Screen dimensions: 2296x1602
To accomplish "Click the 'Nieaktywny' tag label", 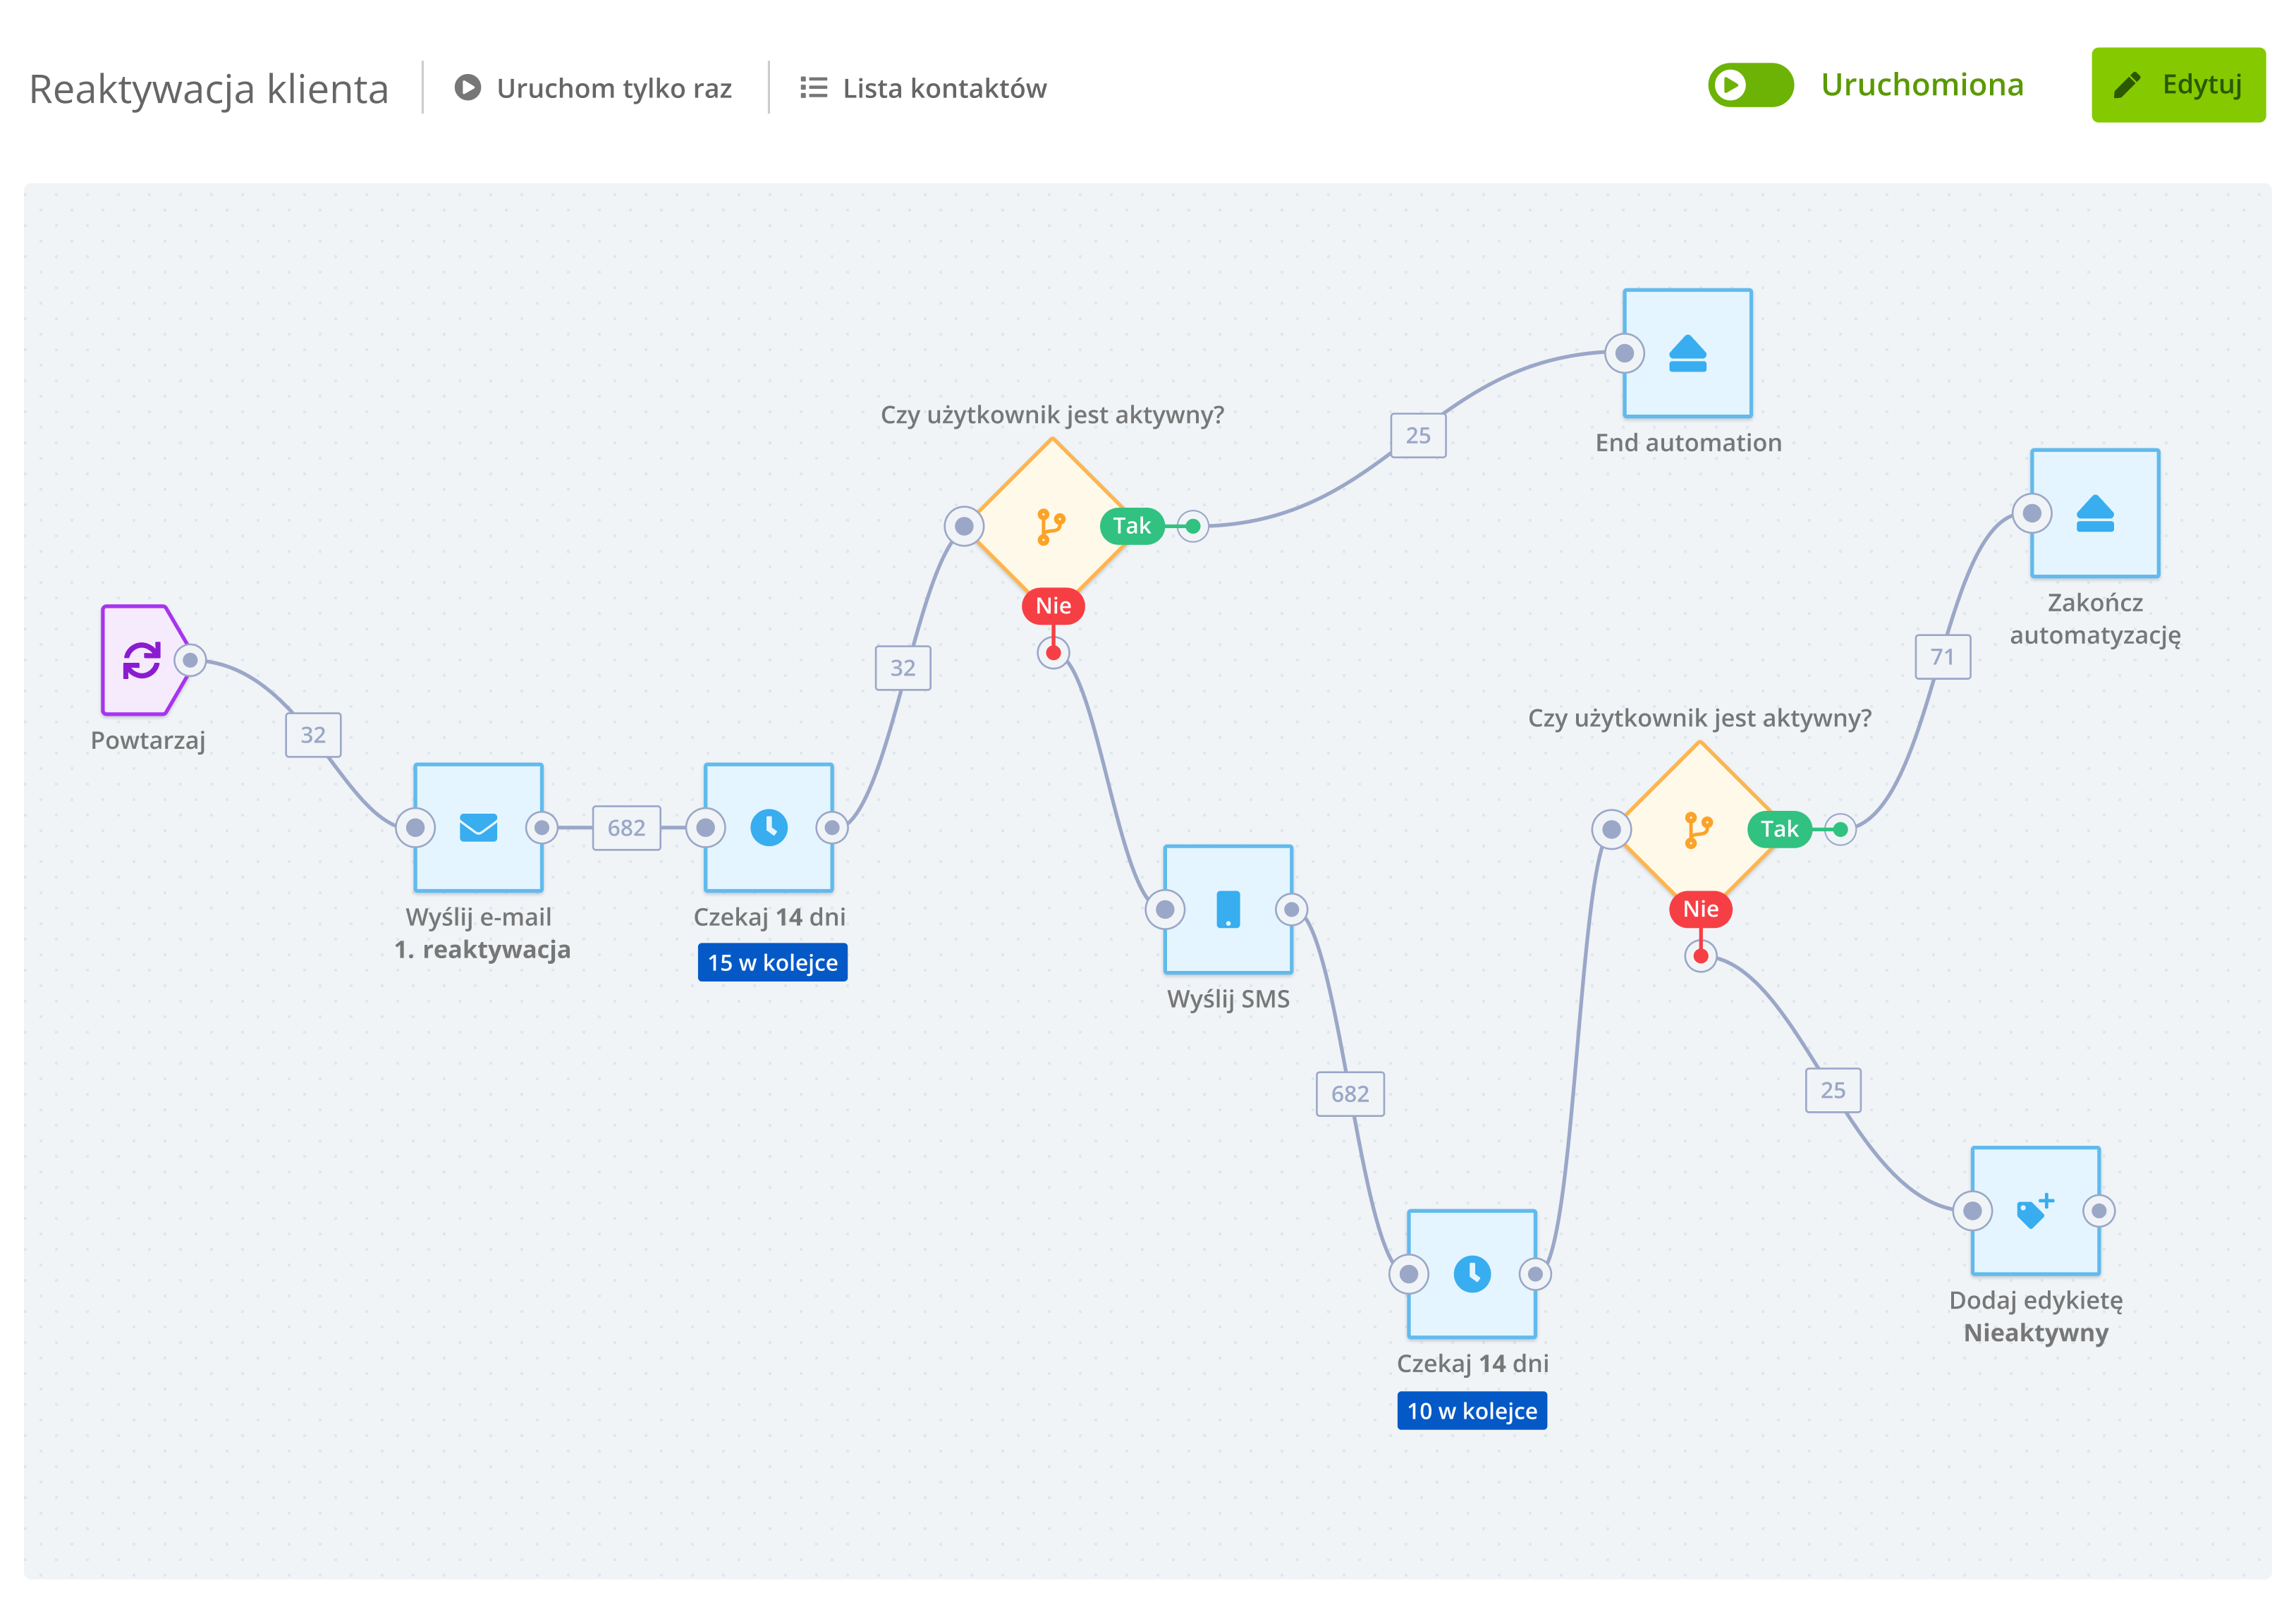I will pos(2035,1333).
